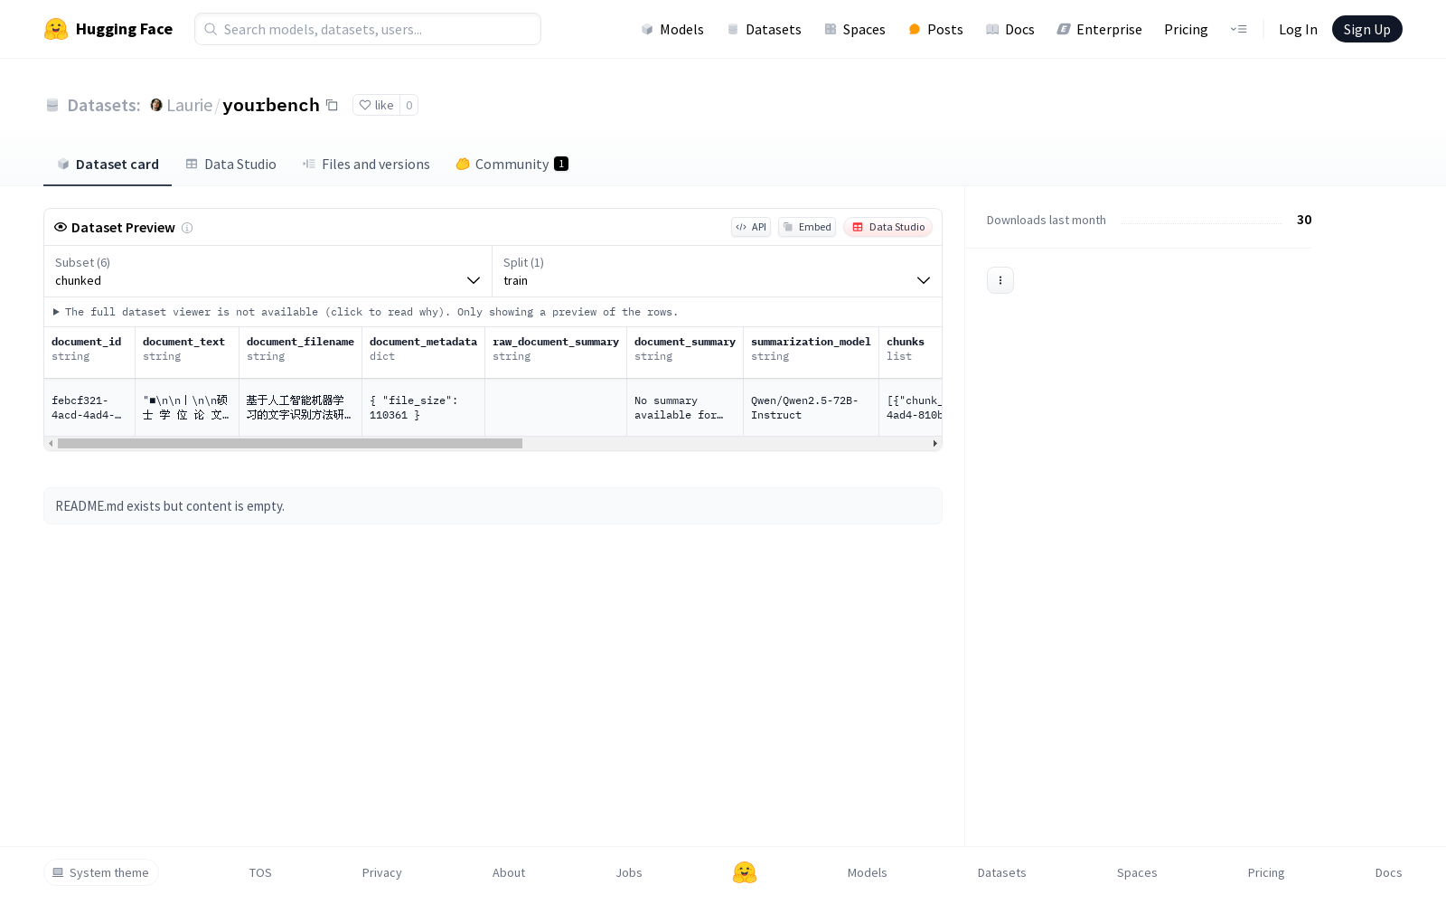
Task: Click the README empty notice text
Action: [170, 506]
